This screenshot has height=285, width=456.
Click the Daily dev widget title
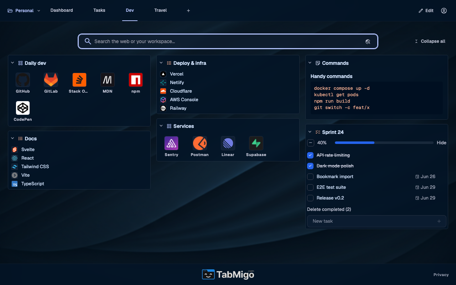[x=35, y=63]
